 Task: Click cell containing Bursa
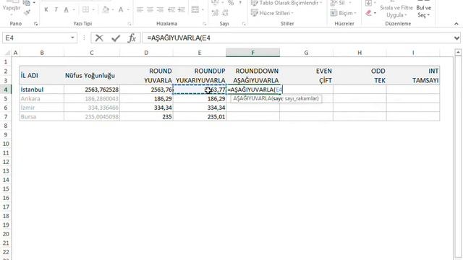tap(42, 117)
